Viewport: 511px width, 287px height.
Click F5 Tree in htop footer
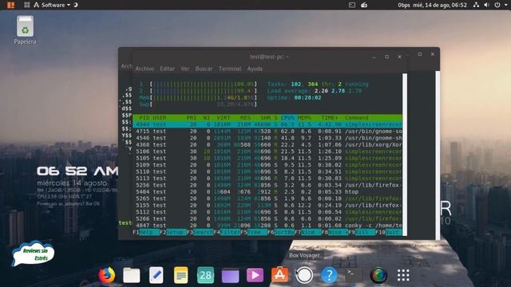click(254, 232)
